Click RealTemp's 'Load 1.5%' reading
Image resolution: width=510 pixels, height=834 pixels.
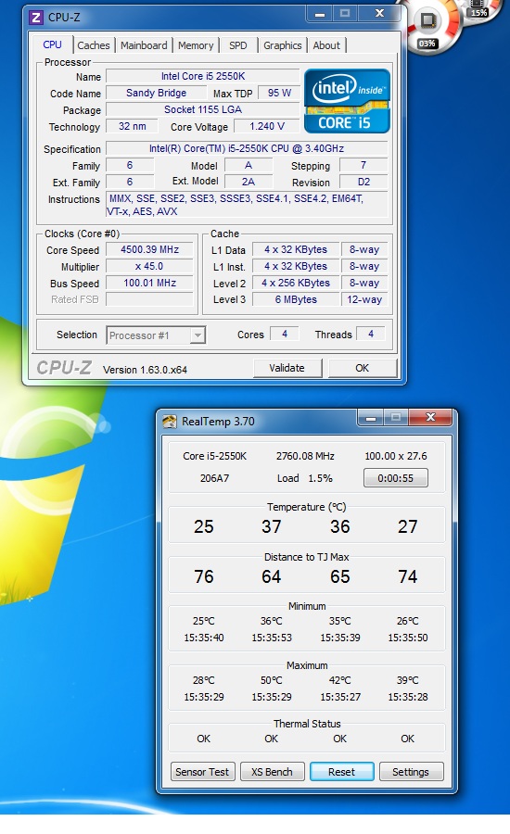305,478
